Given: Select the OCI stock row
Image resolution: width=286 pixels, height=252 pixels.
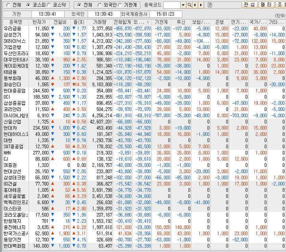Looking at the screenshot, I should [x=144, y=97].
